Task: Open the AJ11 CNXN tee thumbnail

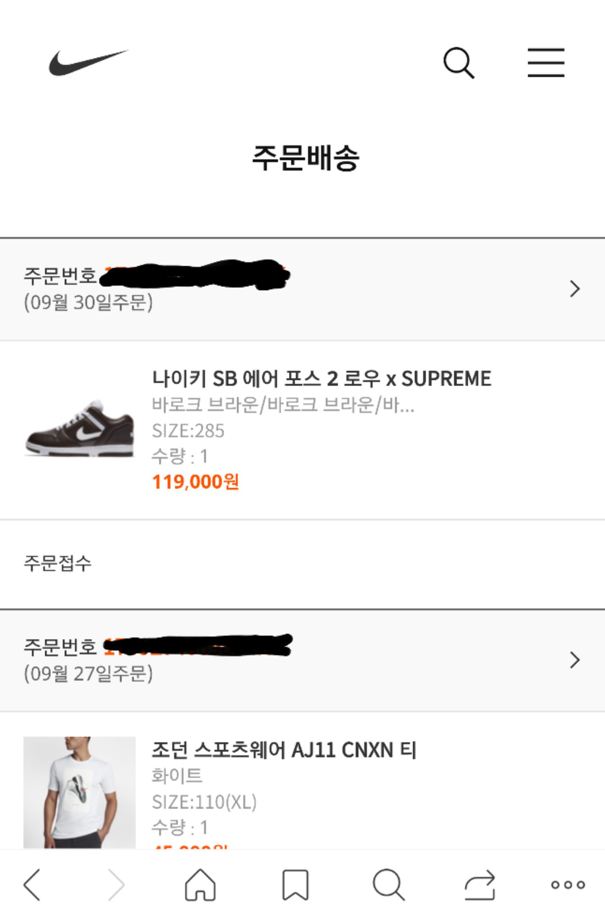Action: point(80,792)
